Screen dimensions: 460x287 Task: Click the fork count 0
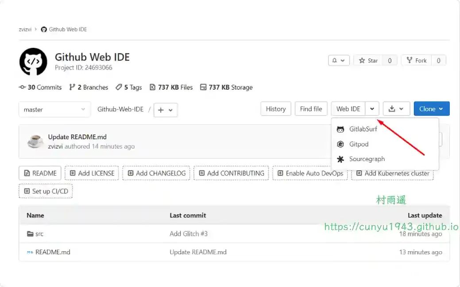[x=438, y=61]
